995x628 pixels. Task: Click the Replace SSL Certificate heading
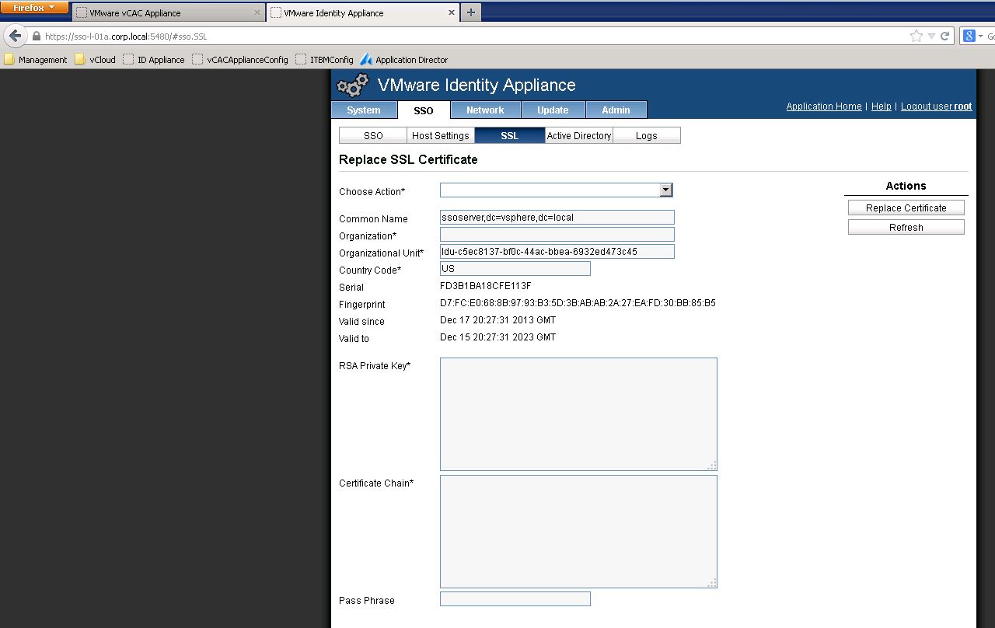tap(408, 159)
